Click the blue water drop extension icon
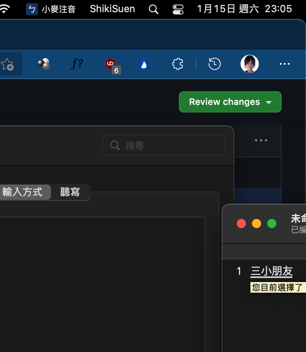 (144, 64)
